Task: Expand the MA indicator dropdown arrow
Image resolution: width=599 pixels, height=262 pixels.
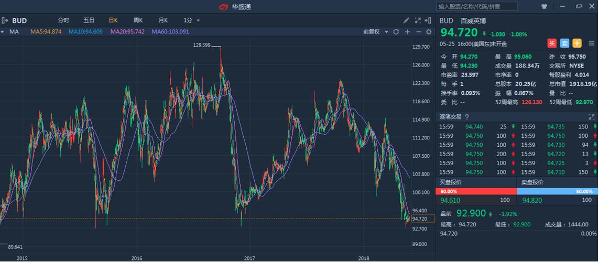Action: (3, 31)
